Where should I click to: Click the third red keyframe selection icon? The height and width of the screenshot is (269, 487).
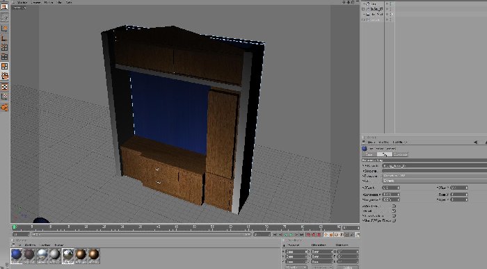tap(319, 234)
